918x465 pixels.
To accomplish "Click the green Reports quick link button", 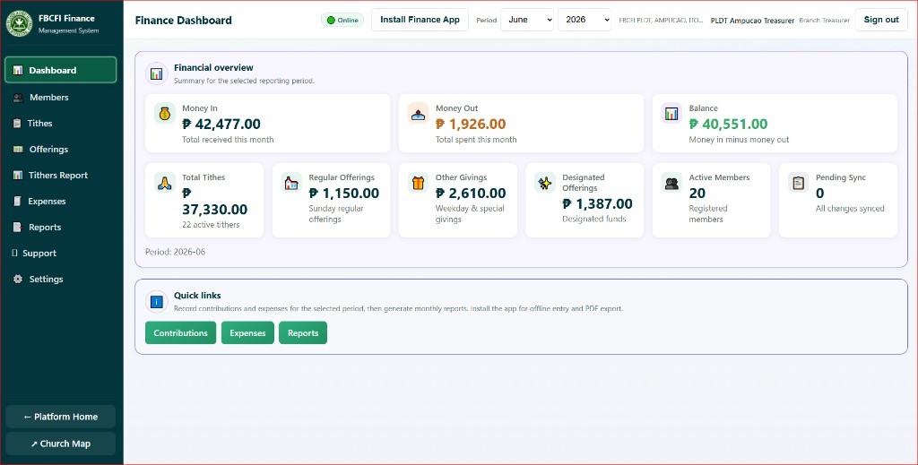I will point(303,332).
